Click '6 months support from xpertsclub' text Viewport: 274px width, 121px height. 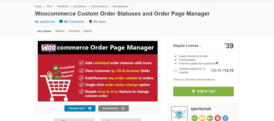(197, 64)
